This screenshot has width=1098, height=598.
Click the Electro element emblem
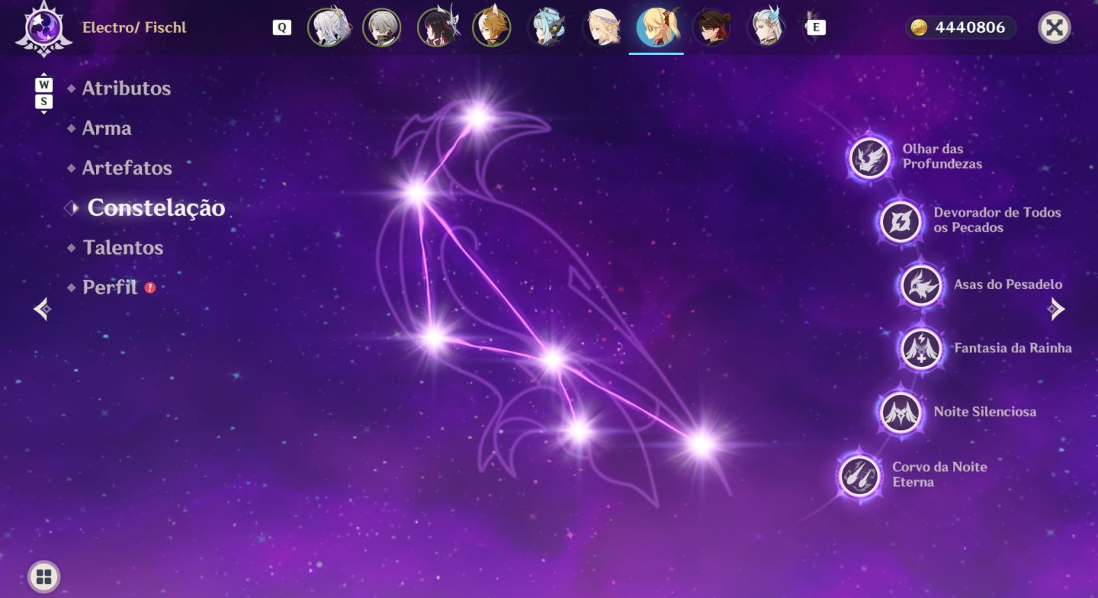(43, 28)
